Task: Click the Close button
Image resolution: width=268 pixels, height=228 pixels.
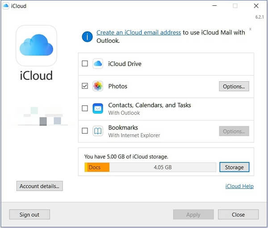Action: tap(238, 215)
